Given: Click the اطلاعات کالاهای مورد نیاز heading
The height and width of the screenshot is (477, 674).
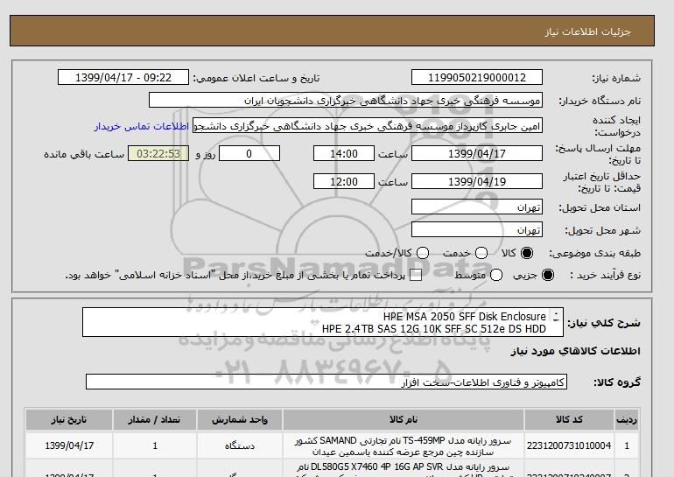Looking at the screenshot, I should (x=576, y=351).
